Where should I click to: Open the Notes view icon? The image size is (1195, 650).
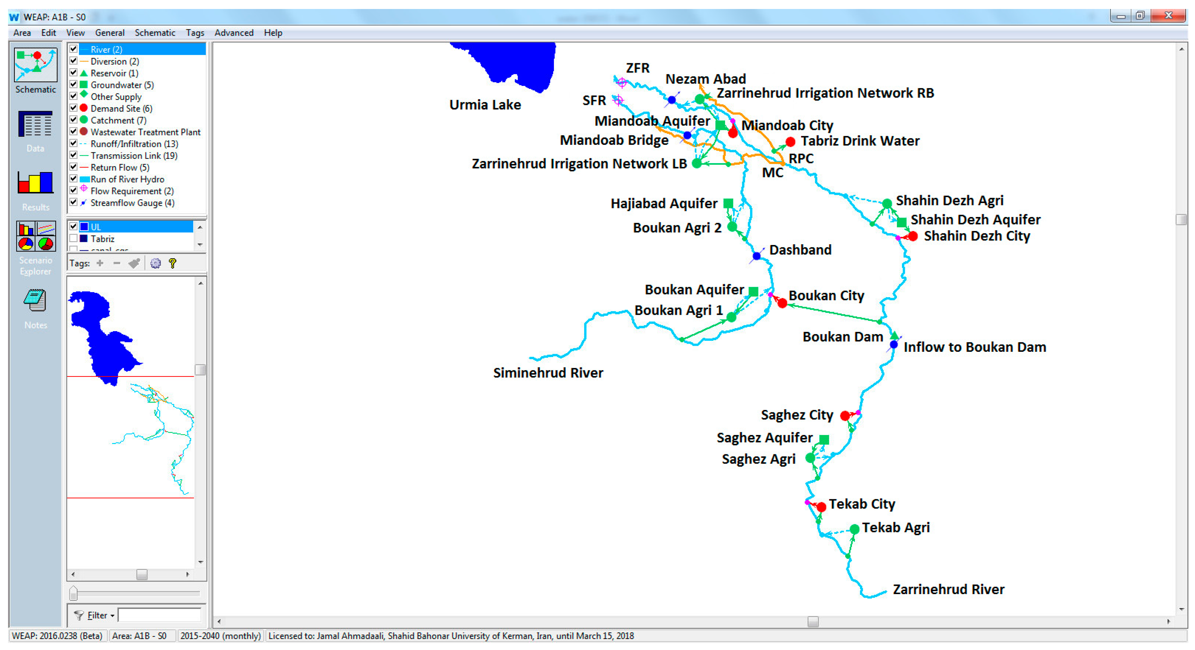[35, 301]
